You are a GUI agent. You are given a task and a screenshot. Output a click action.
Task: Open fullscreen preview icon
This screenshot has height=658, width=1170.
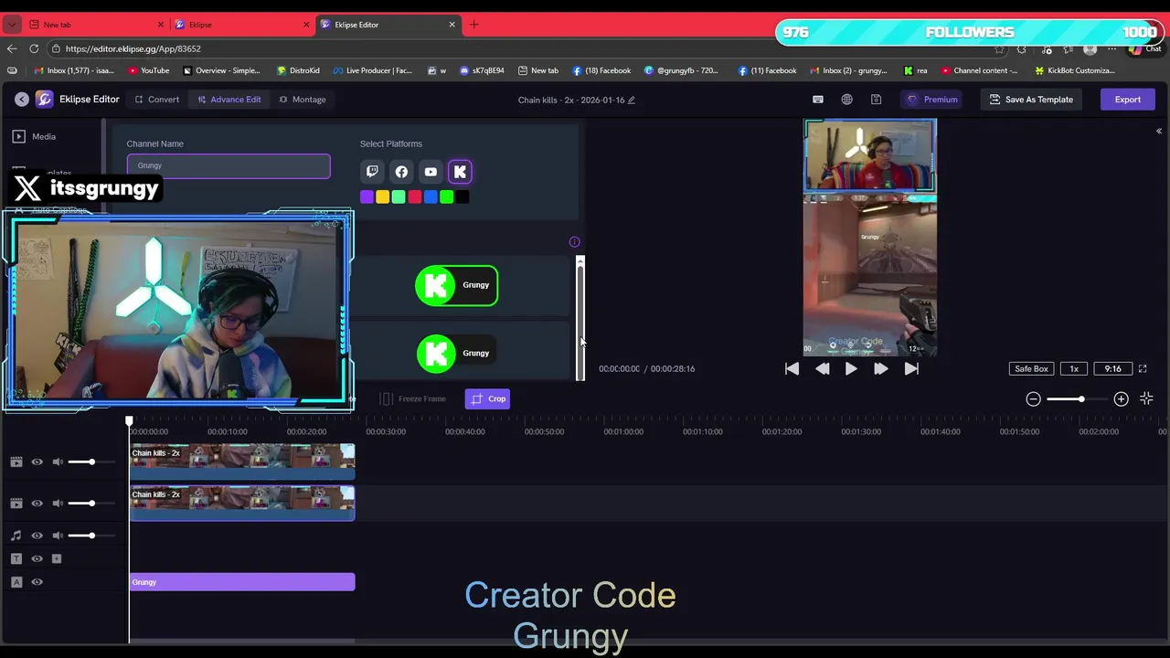pos(1143,368)
